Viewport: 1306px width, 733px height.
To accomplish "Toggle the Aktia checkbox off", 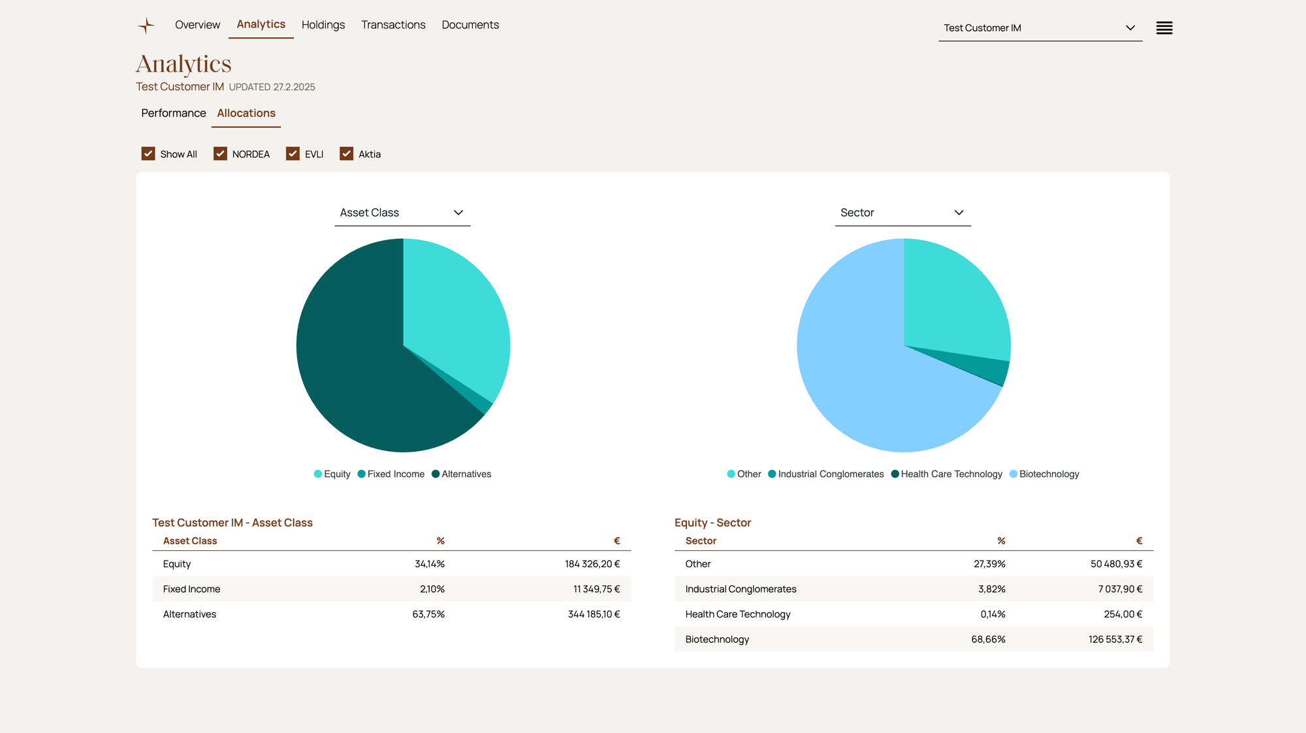I will (346, 153).
